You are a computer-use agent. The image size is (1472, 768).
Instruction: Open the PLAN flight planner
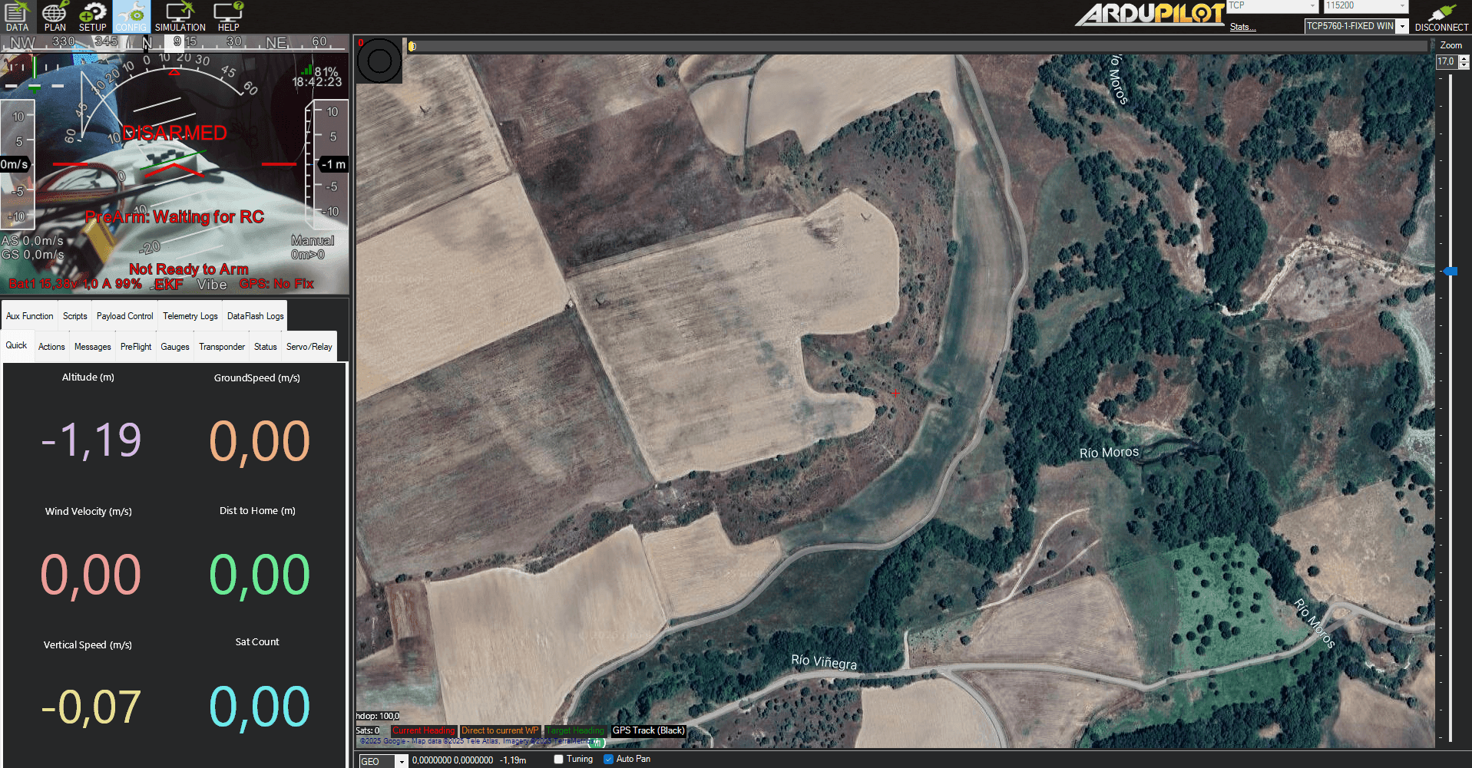click(x=55, y=17)
